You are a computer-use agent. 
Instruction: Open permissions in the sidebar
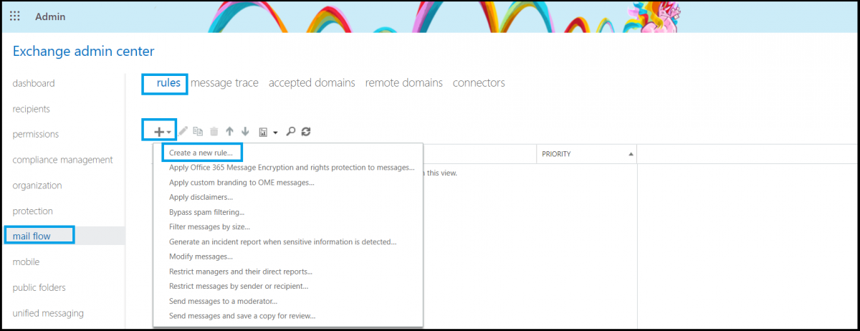[36, 134]
